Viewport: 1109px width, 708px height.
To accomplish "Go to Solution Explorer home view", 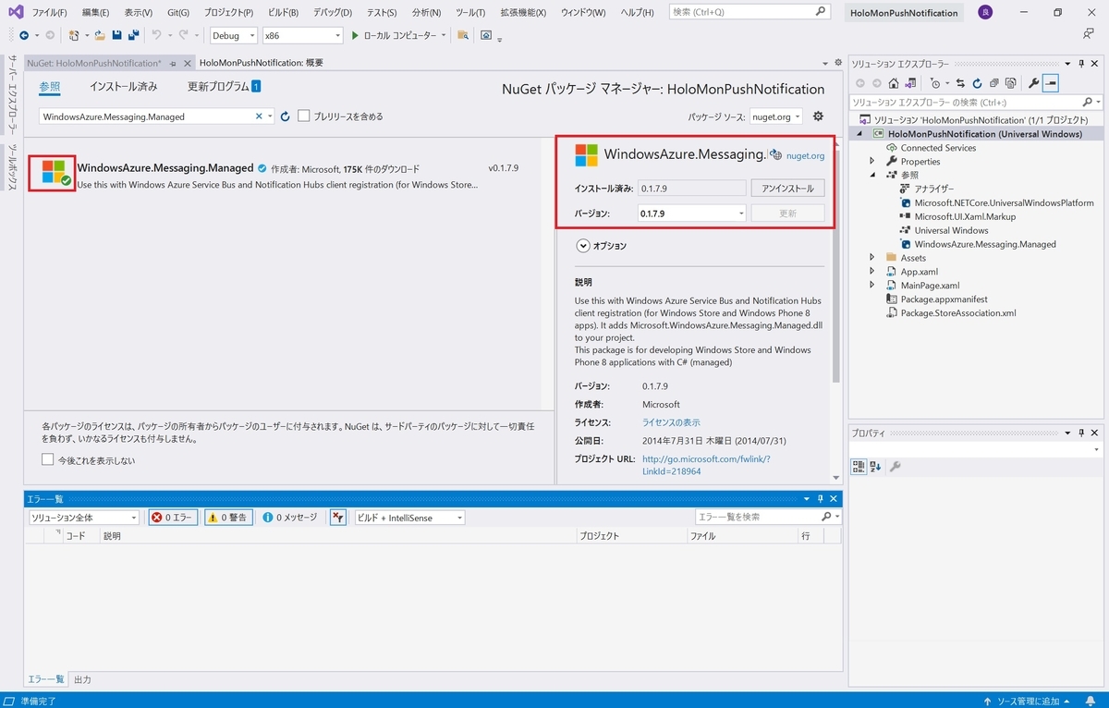I will [893, 83].
